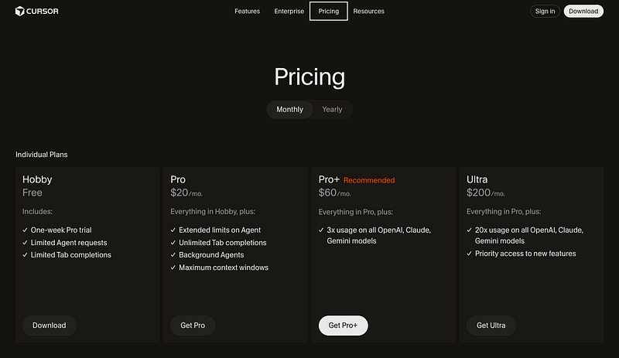Click the Cursor logo icon

click(x=20, y=11)
